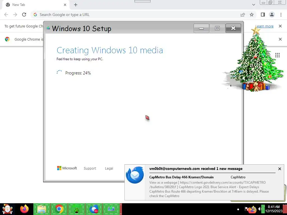Click the Microsoft logo in Setup
The image size is (287, 215).
click(67, 168)
